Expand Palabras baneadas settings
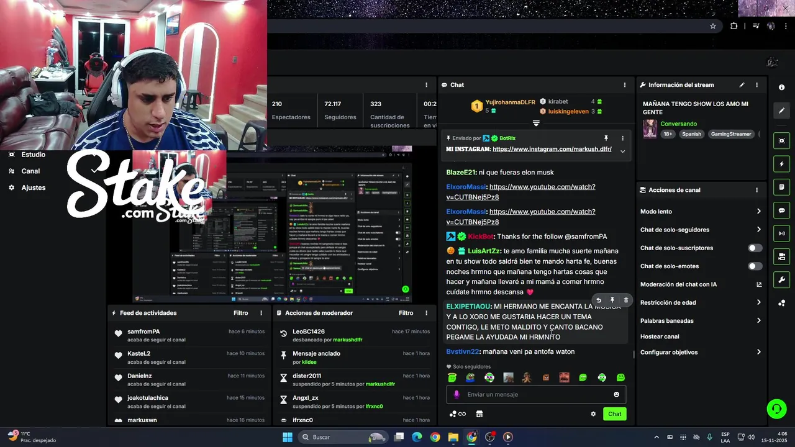 click(x=759, y=321)
